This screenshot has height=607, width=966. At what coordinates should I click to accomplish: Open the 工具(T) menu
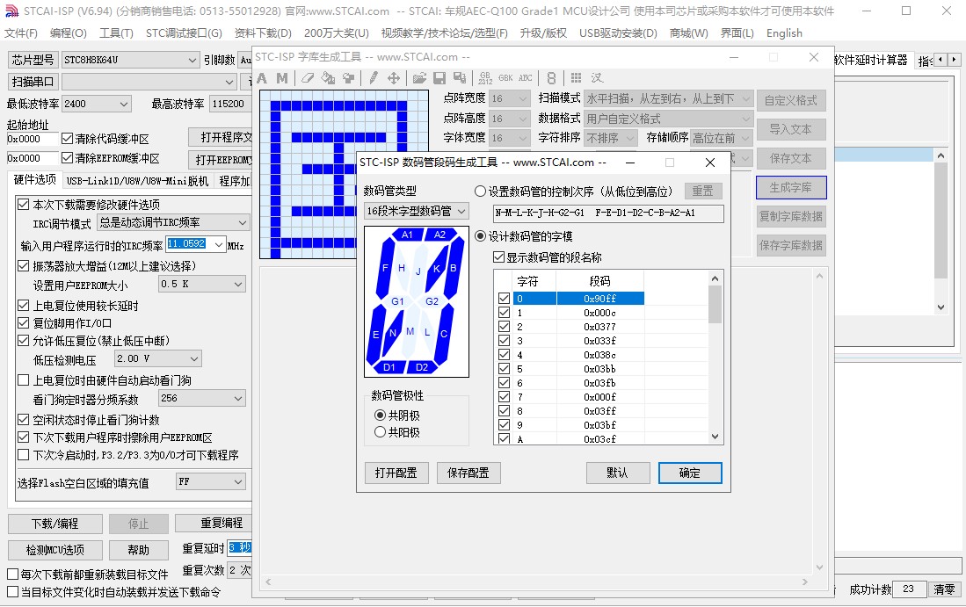(116, 33)
